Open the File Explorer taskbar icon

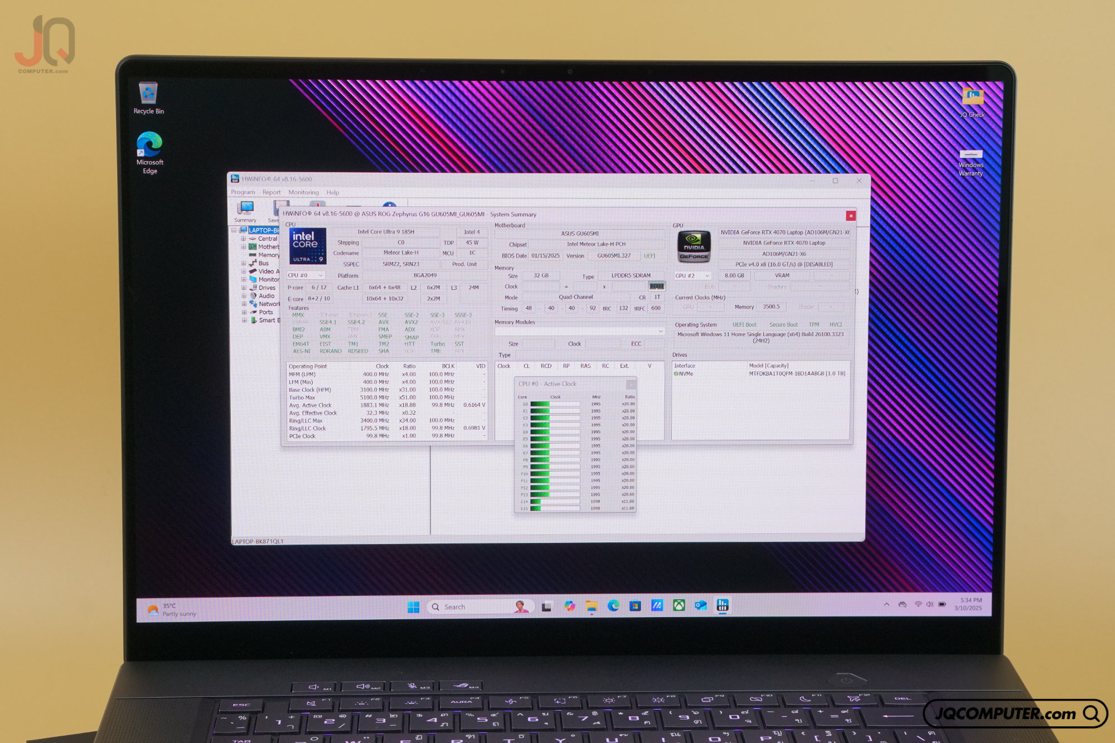[x=591, y=606]
